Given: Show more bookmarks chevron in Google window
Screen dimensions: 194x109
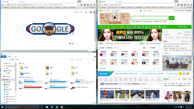Looking at the screenshot, I should [x=85, y=7].
